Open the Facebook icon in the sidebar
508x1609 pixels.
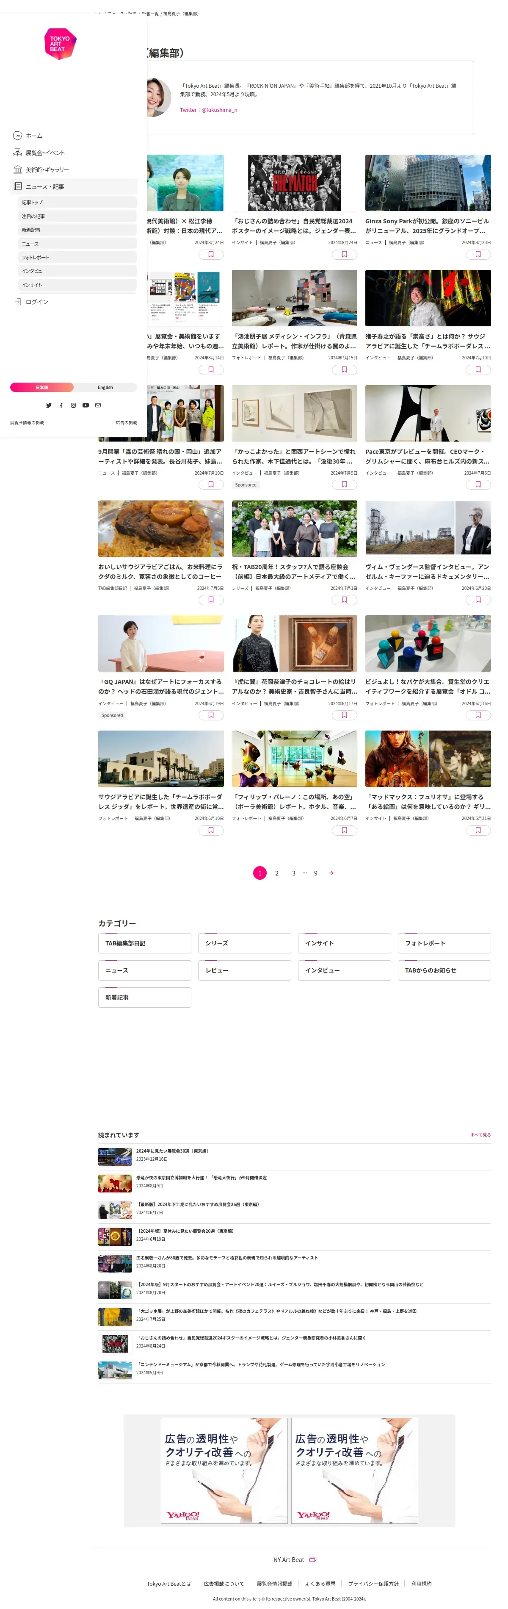(61, 406)
